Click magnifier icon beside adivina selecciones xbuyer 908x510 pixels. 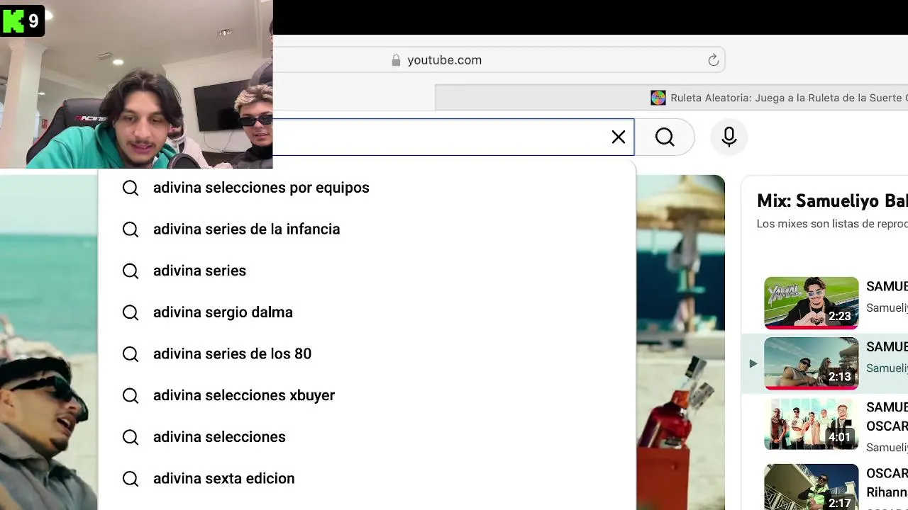(x=131, y=395)
